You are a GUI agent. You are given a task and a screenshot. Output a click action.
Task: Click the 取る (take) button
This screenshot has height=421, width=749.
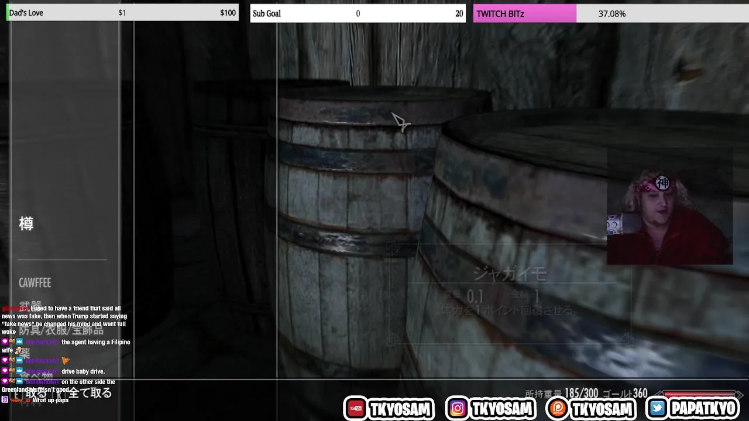pos(36,393)
